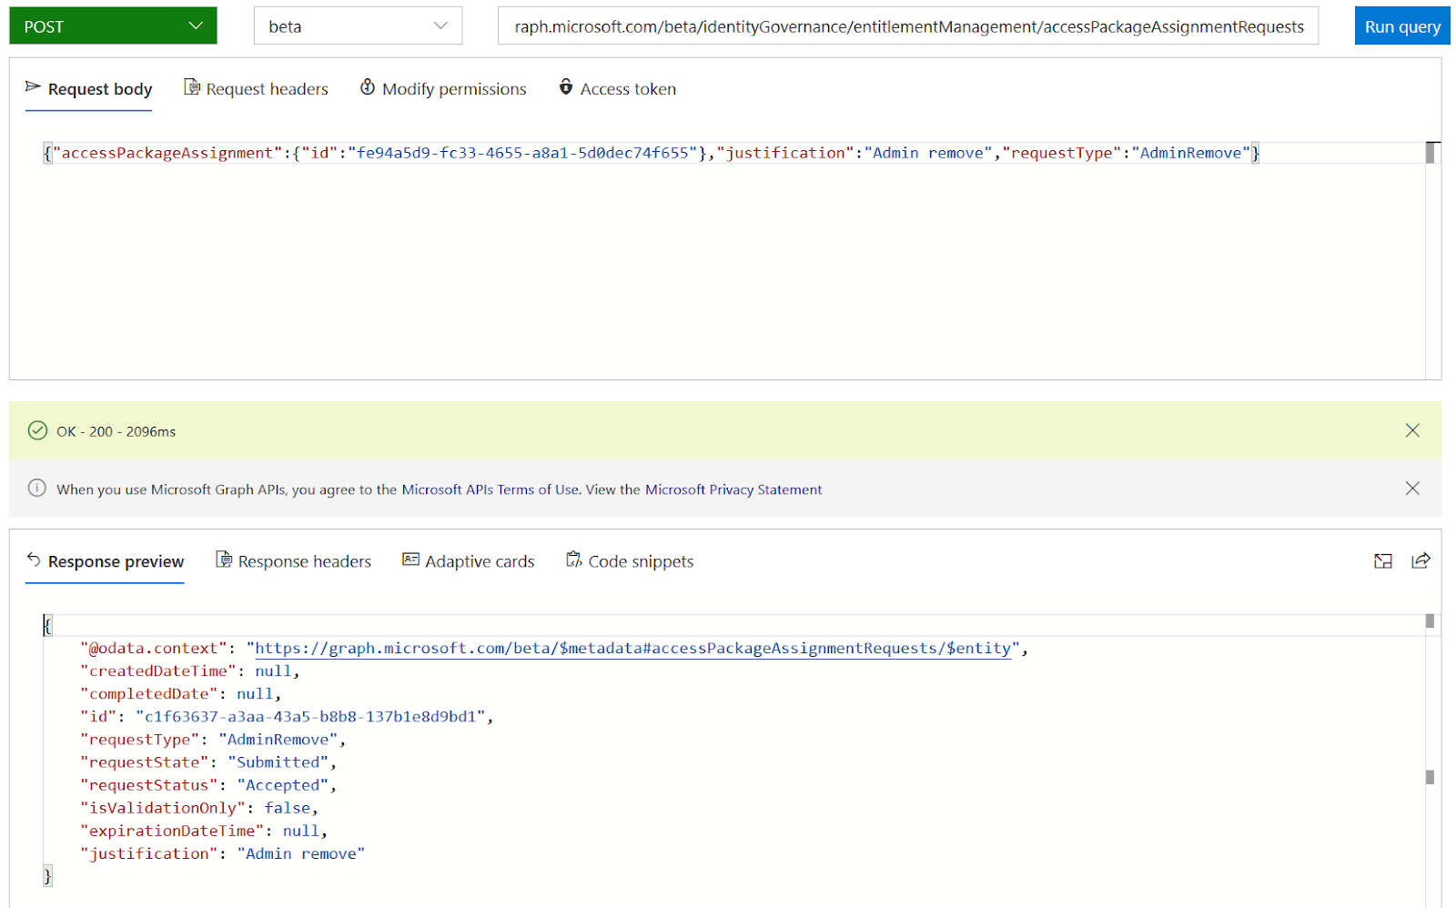Click the Run query button
1456x908 pixels.
tap(1401, 25)
